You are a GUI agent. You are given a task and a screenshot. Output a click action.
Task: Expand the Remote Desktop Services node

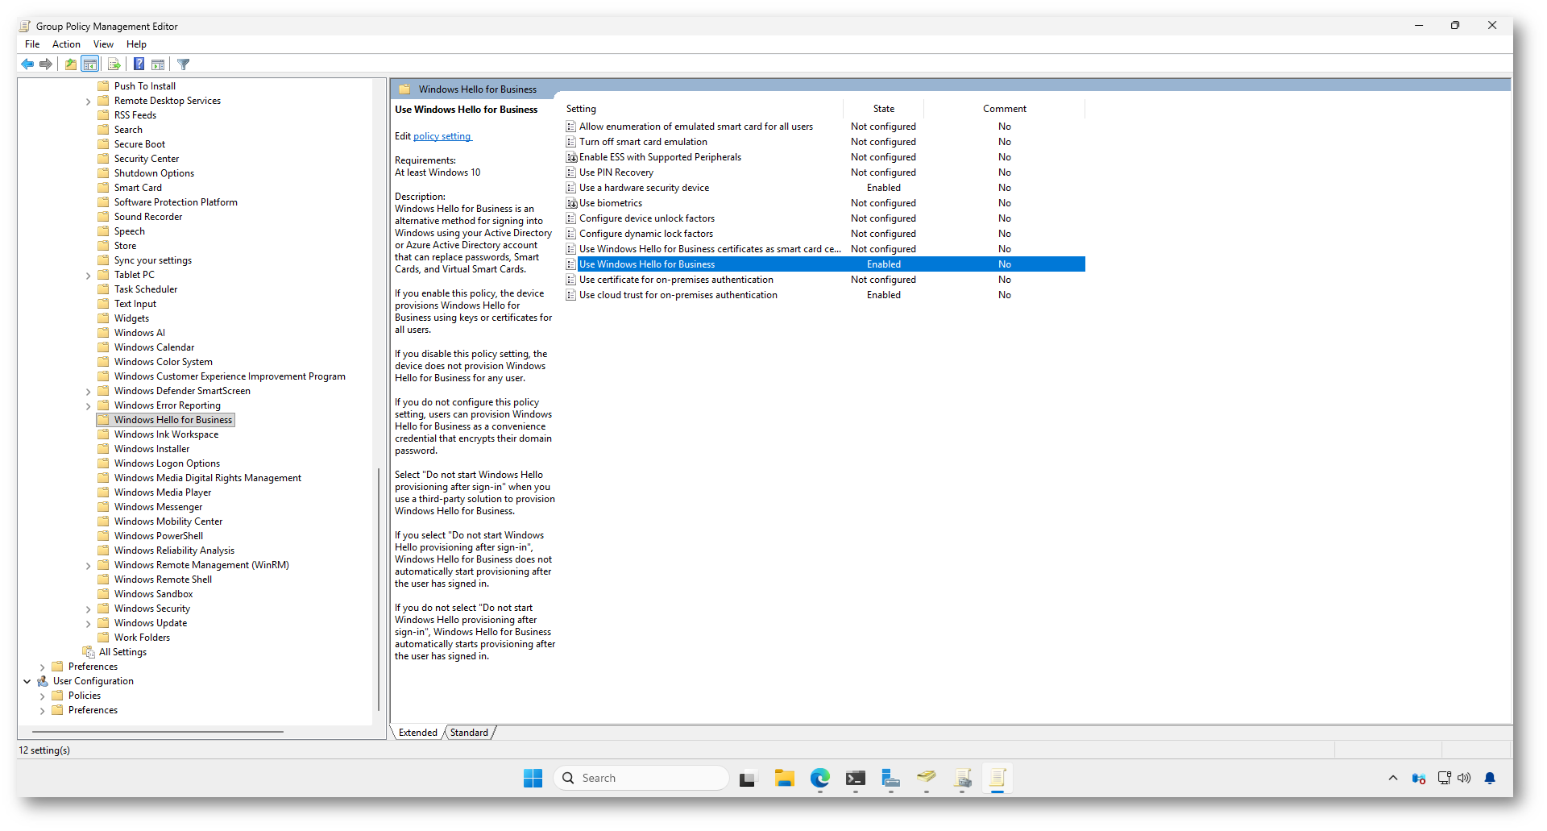88,102
